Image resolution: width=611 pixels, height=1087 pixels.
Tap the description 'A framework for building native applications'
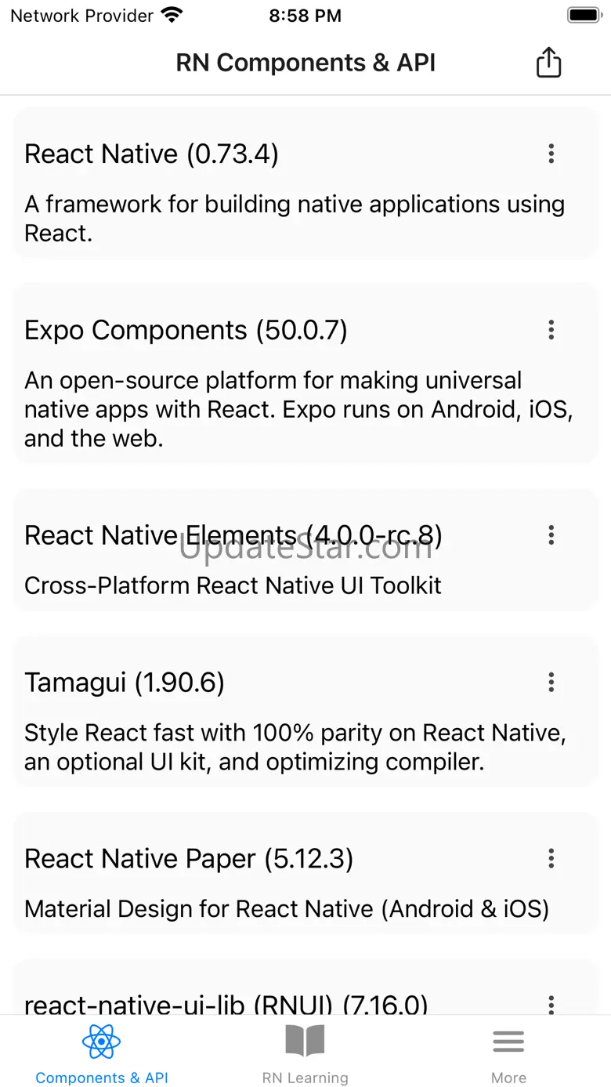[x=295, y=218]
